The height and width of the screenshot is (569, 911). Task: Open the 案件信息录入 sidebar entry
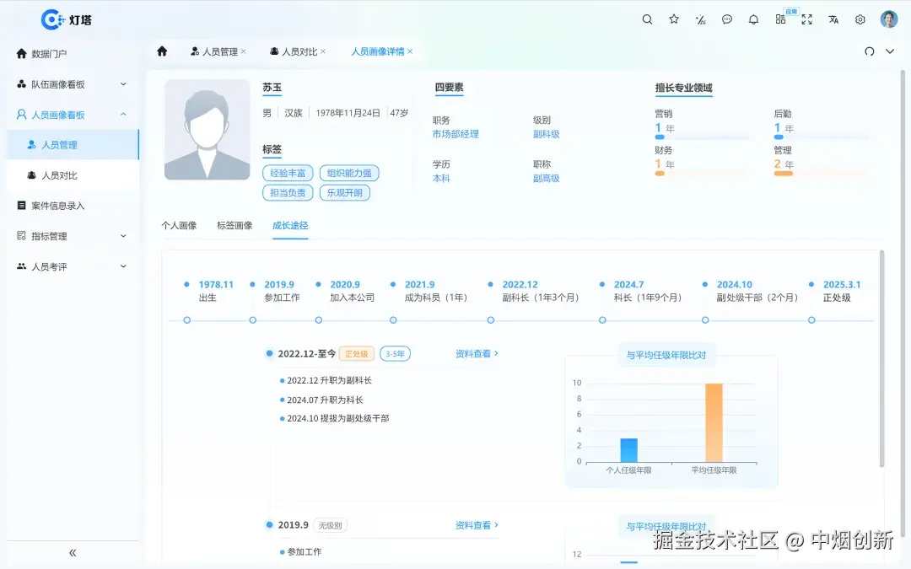[x=57, y=205]
